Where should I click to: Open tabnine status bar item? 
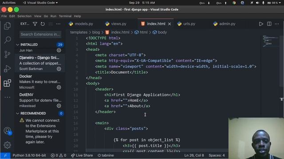click(x=106, y=155)
